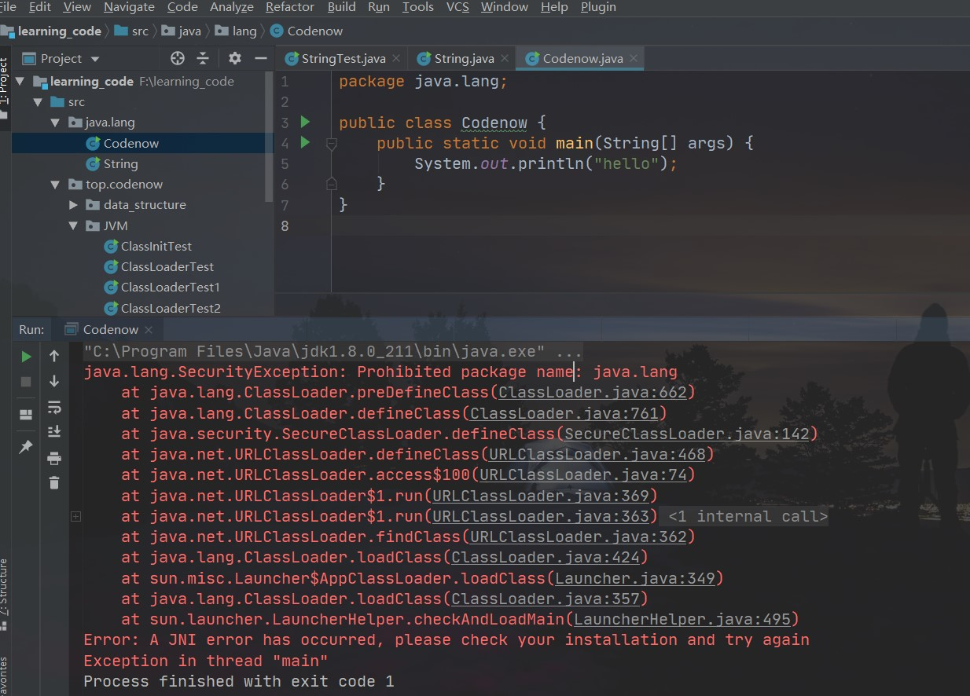The image size is (970, 696).
Task: Open the Navigate menu
Action: click(129, 7)
